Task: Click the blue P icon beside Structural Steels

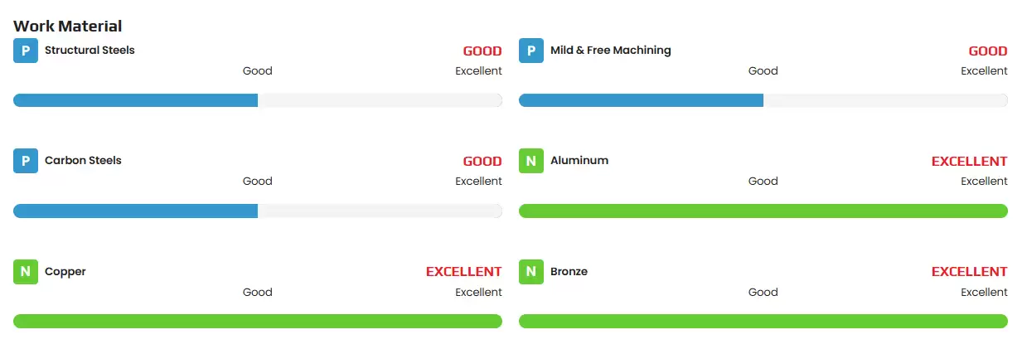Action: [x=26, y=51]
